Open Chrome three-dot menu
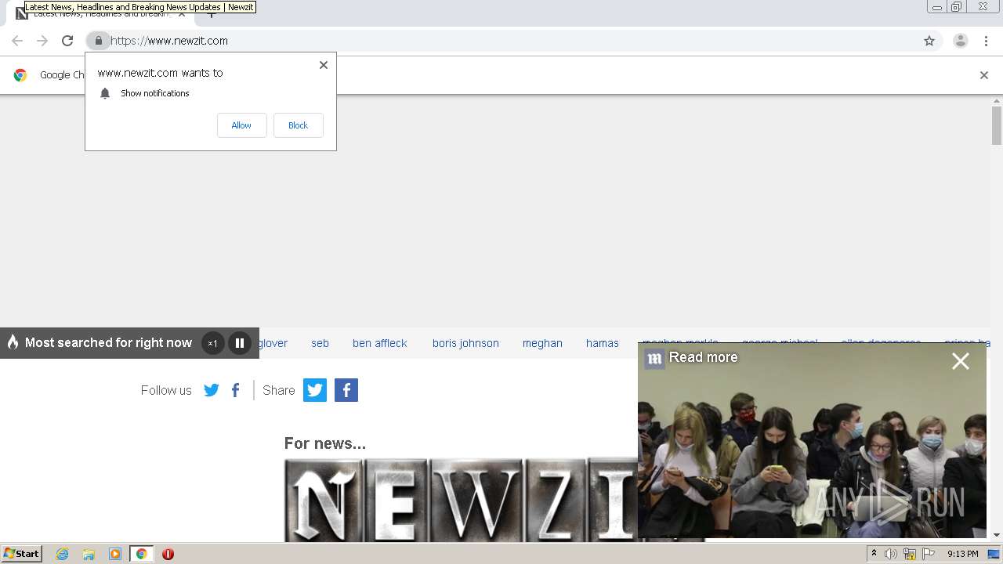This screenshot has width=1003, height=564. click(986, 41)
